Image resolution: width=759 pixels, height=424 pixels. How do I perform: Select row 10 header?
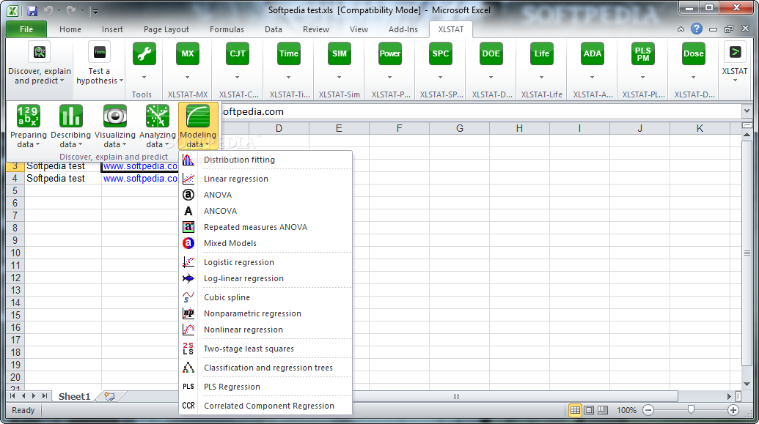coord(15,253)
